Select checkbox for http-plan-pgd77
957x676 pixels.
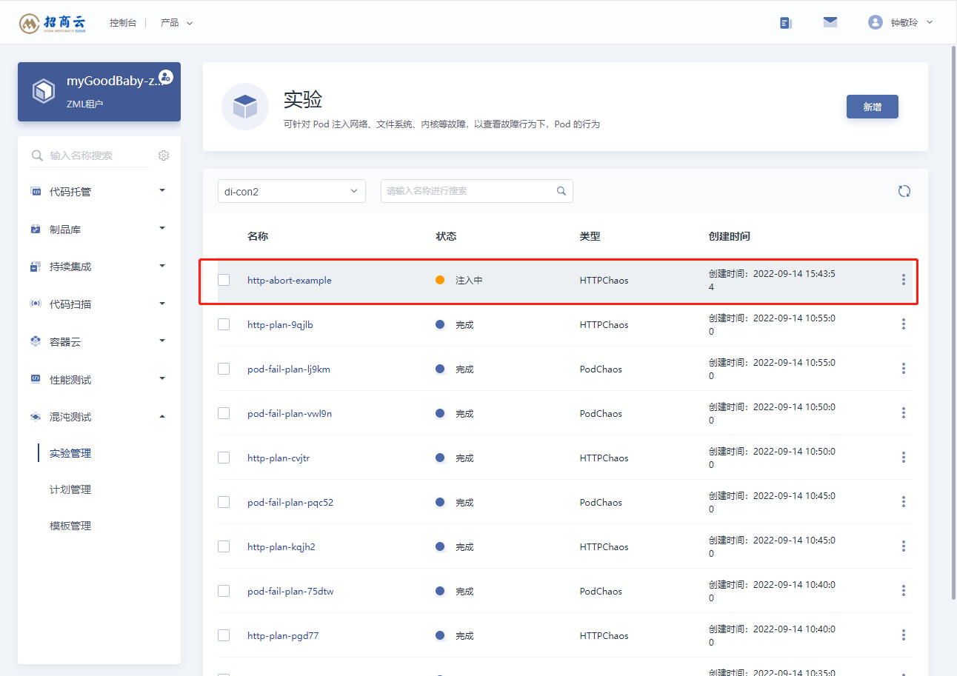coord(224,635)
